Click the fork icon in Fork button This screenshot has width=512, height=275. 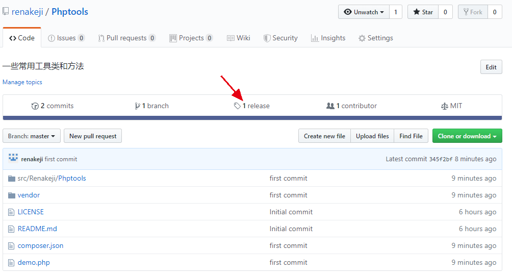(x=466, y=12)
